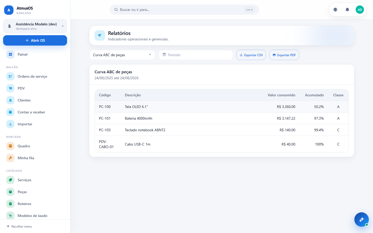The width and height of the screenshot is (373, 233).
Task: Click the Importar download icon
Action: (x=10, y=124)
